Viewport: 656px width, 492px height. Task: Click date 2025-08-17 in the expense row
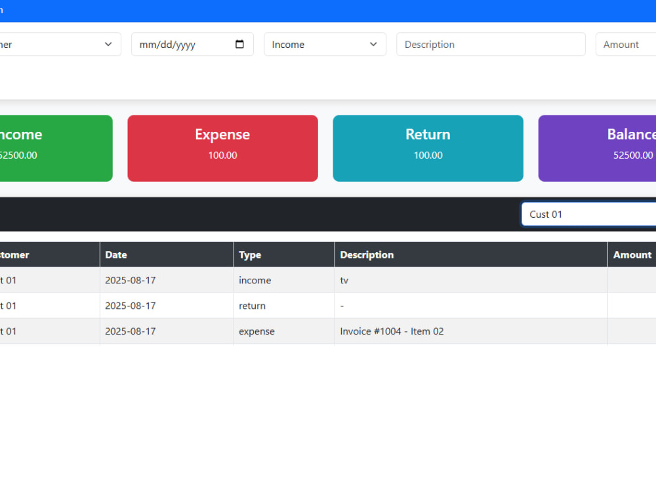(130, 331)
